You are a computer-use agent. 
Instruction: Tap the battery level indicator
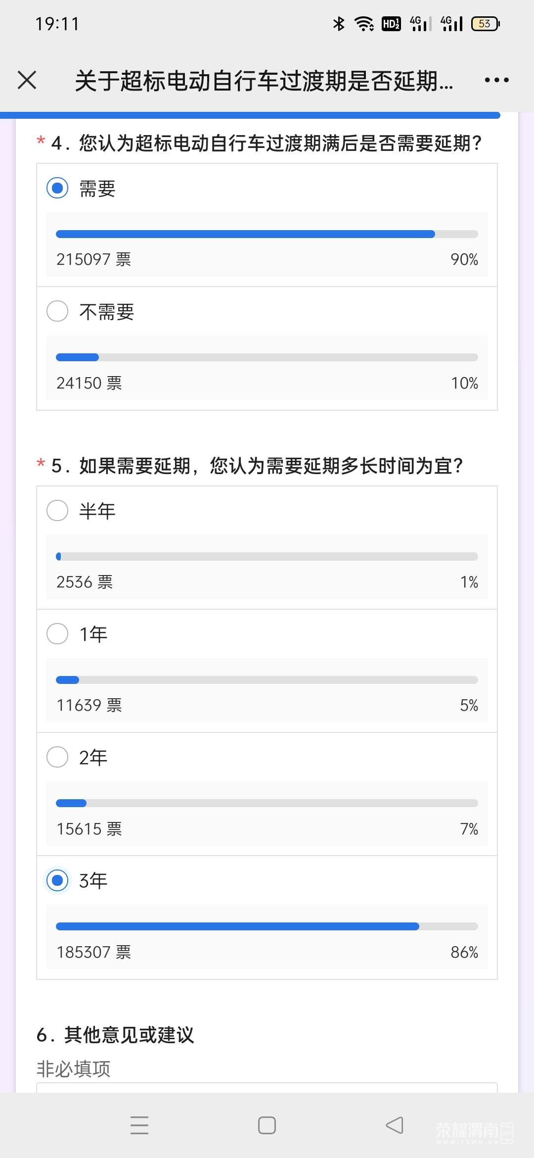(486, 24)
